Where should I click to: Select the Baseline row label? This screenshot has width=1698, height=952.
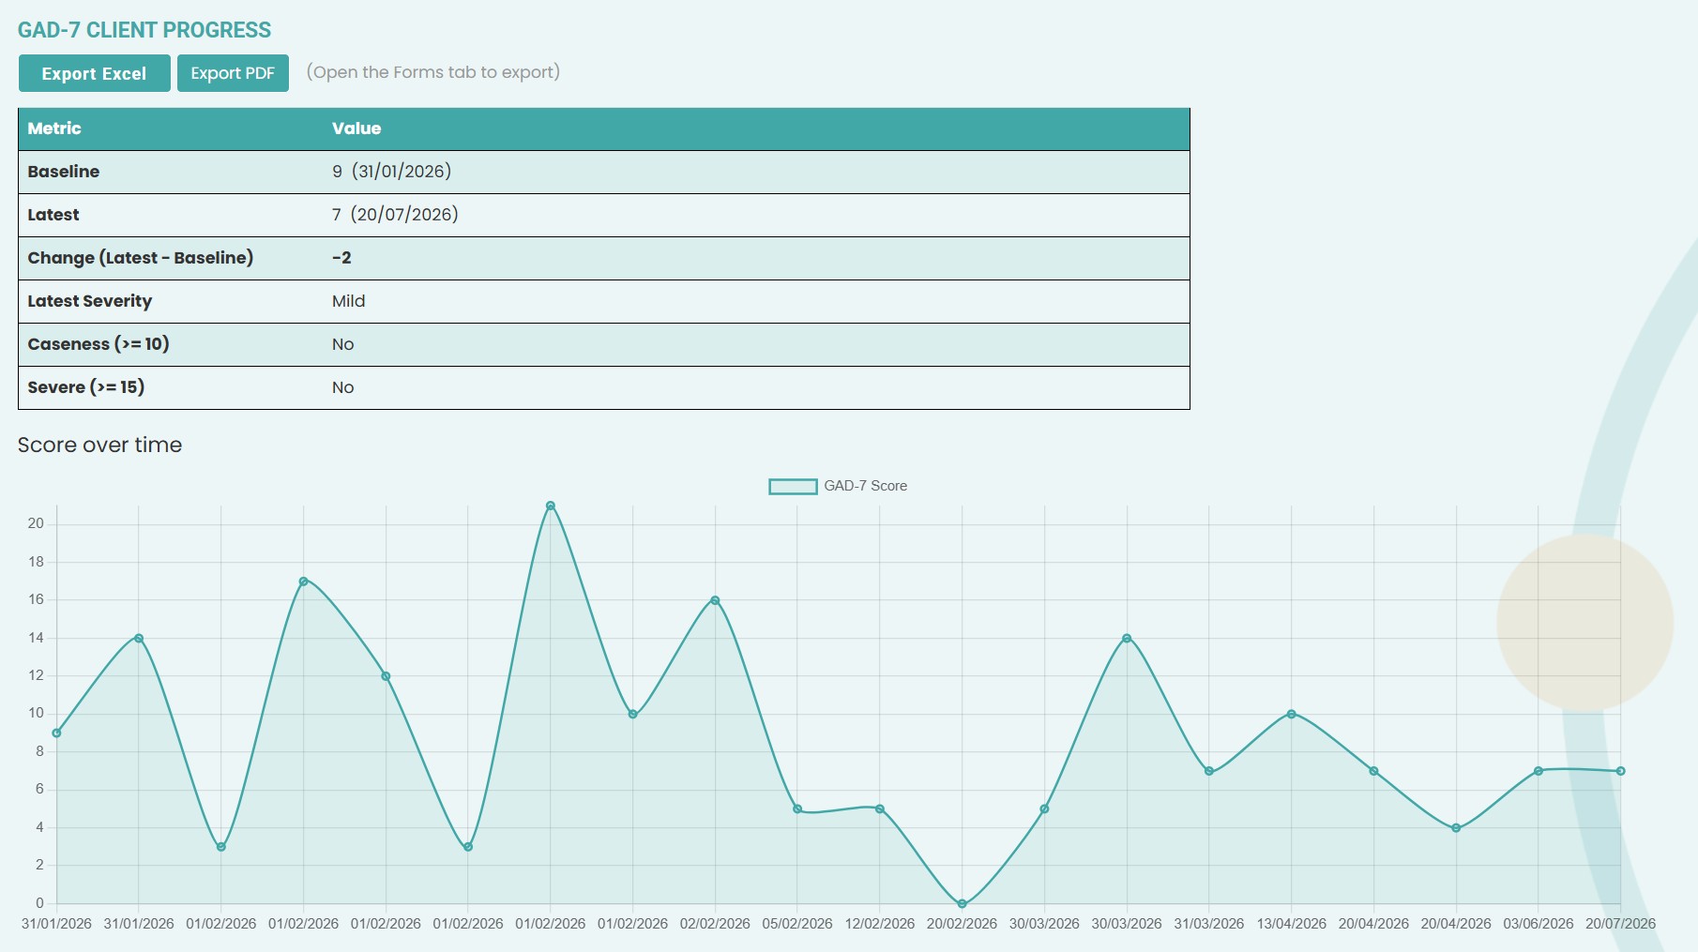tap(64, 172)
